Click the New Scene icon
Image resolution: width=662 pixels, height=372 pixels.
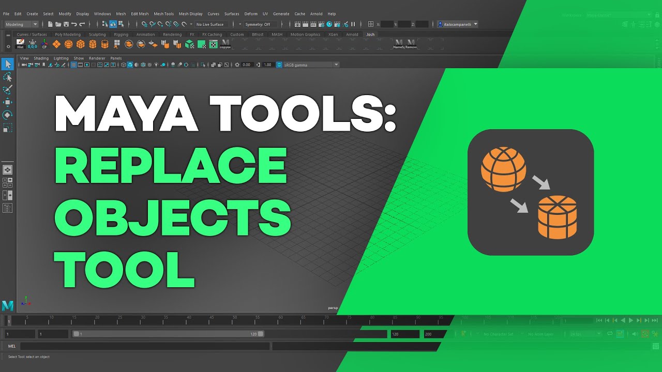[x=50, y=24]
